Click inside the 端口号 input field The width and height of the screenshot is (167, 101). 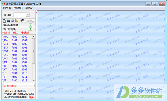(20, 15)
